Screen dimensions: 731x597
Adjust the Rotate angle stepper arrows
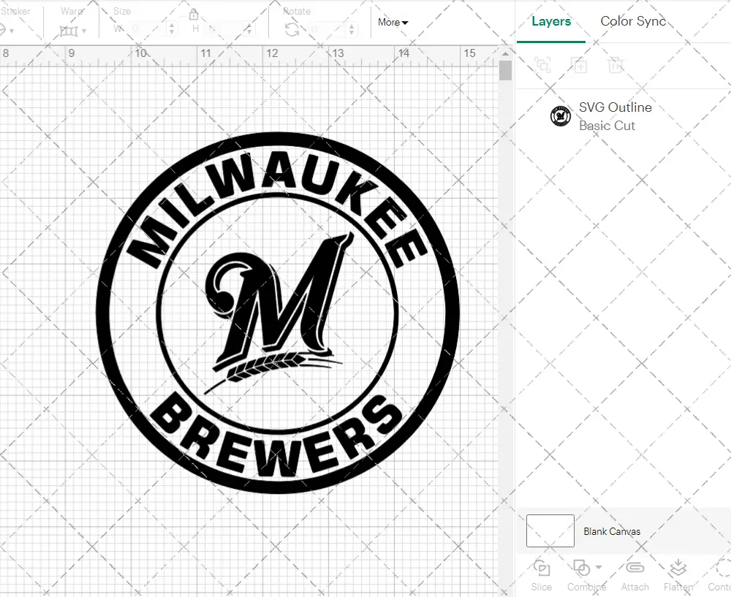pos(351,30)
